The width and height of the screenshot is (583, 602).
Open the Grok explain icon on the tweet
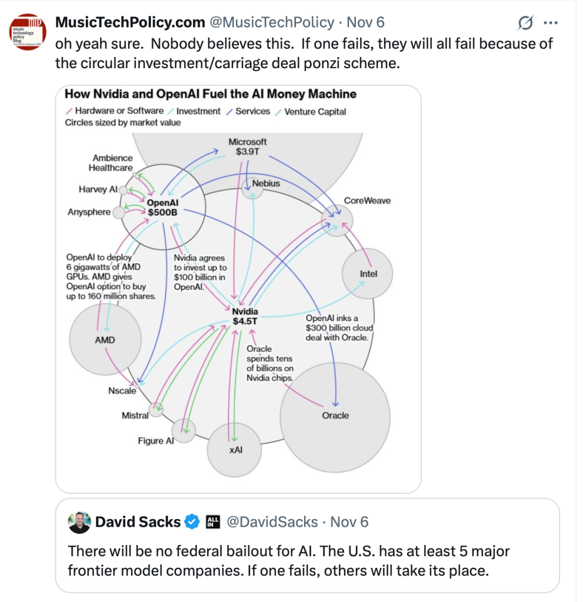click(524, 23)
